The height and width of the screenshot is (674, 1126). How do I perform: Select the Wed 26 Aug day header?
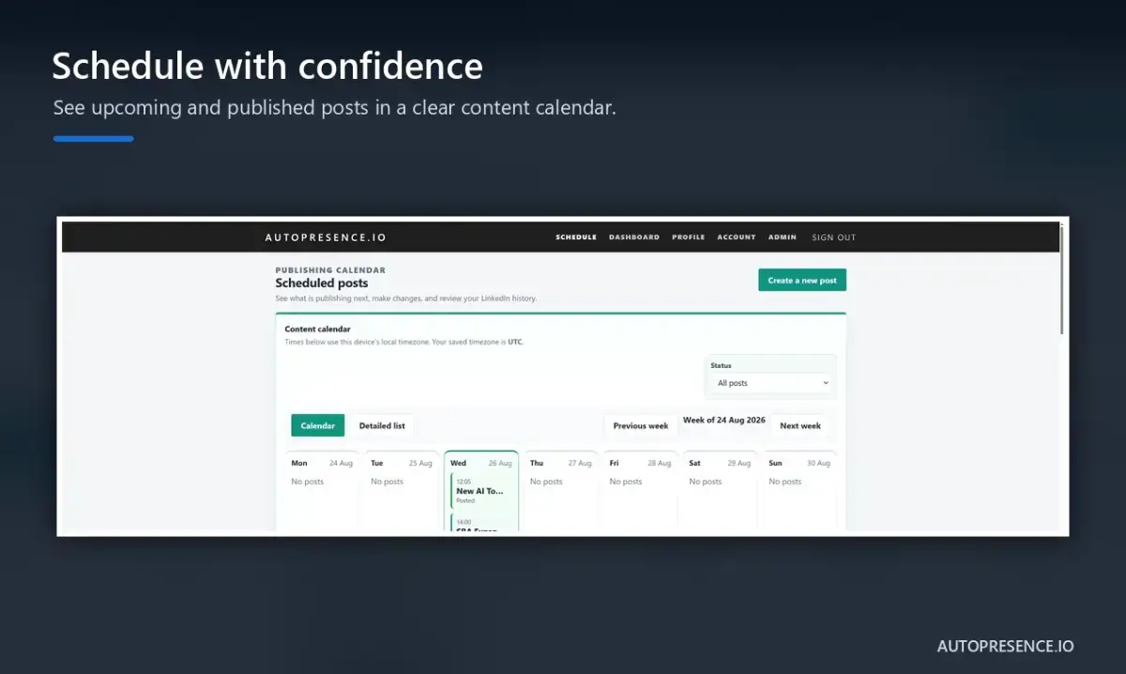click(x=481, y=463)
